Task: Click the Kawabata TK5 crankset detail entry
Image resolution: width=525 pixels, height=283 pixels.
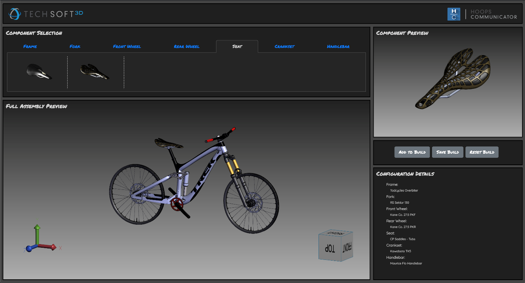Action: pyautogui.click(x=400, y=251)
